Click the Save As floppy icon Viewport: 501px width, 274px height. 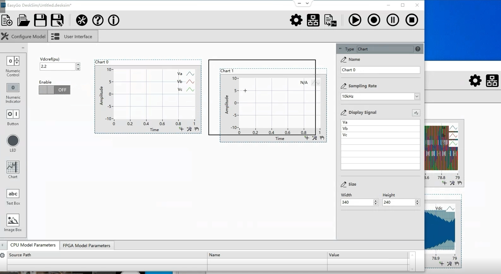click(57, 20)
